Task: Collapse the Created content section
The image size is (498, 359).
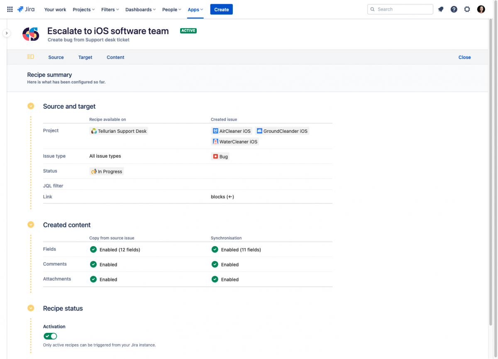Action: [x=31, y=225]
